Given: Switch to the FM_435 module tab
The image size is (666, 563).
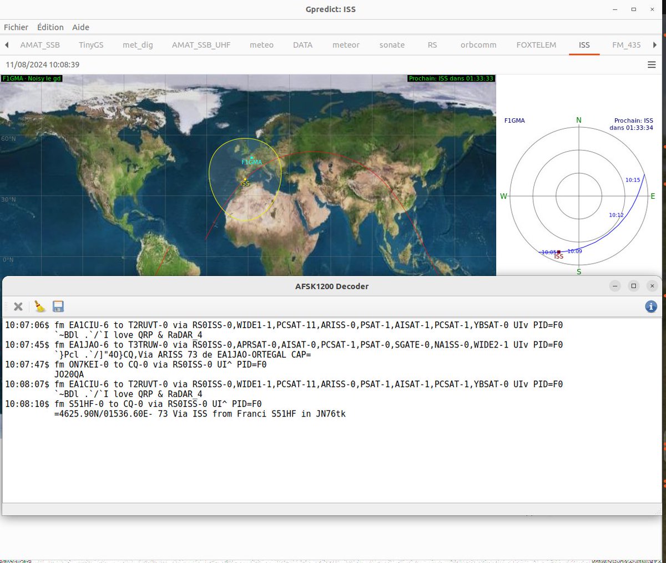Looking at the screenshot, I should pos(626,45).
